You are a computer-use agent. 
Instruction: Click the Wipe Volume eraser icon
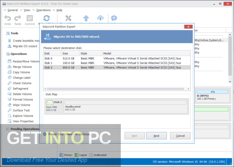[x=10, y=105]
